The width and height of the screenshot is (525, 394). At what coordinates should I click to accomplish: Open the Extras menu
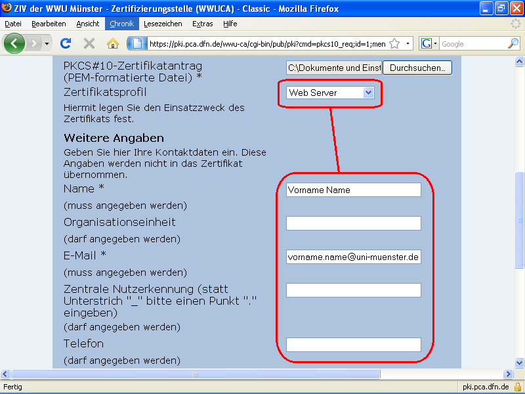(202, 24)
